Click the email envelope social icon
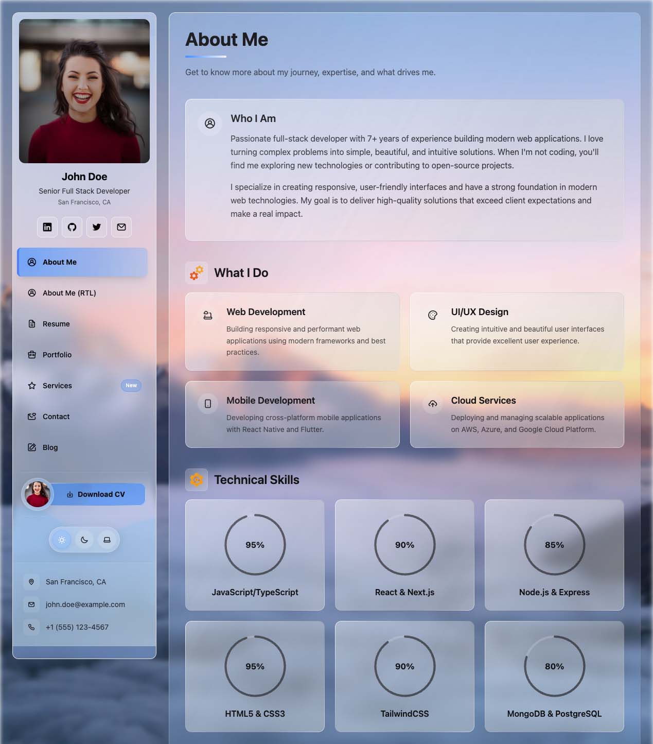This screenshot has height=744, width=653. [x=121, y=227]
